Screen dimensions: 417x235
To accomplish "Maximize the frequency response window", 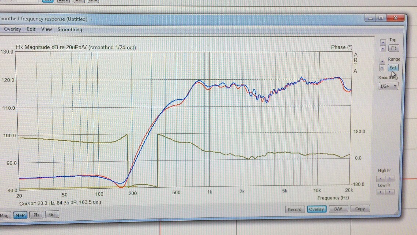I will coord(381,18).
